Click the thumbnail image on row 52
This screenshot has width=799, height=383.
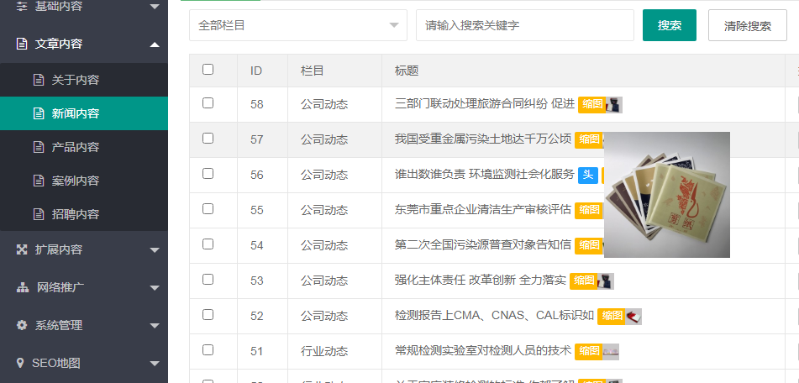[x=634, y=316]
